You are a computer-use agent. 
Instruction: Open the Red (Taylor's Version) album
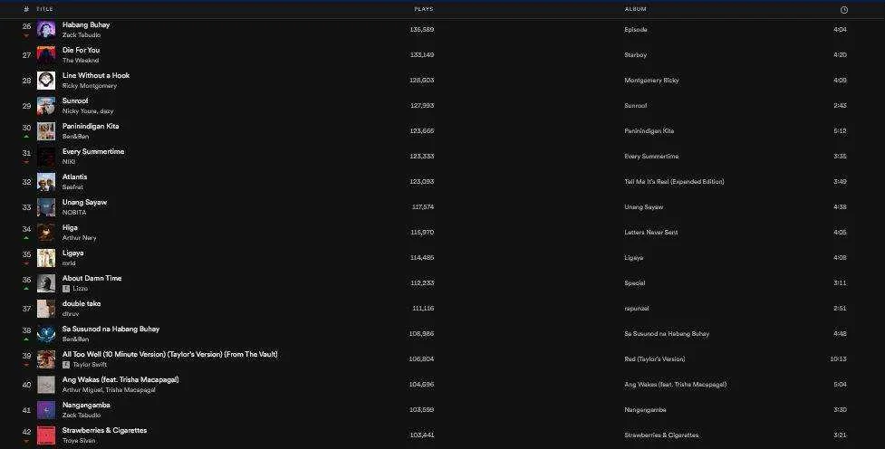pyautogui.click(x=655, y=359)
